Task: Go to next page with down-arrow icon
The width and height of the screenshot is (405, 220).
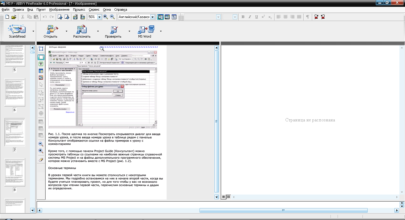Action: tap(67, 17)
